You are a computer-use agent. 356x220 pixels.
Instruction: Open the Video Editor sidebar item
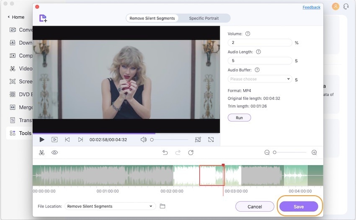coord(21,68)
